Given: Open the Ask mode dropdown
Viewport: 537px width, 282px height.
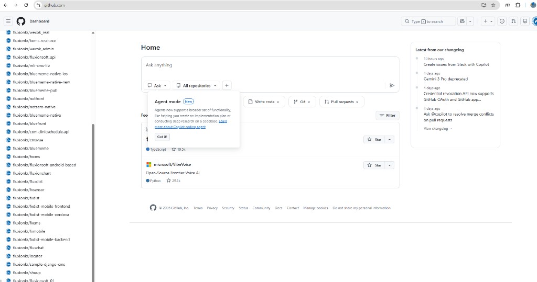Looking at the screenshot, I should pyautogui.click(x=157, y=85).
